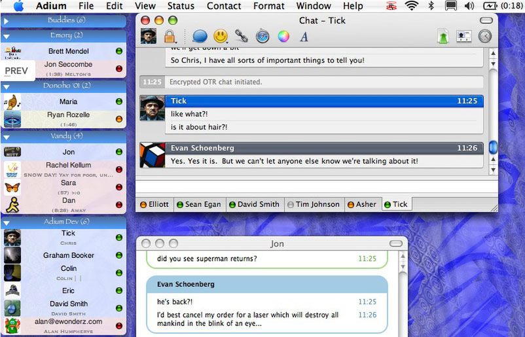The image size is (525, 337).
Task: Expand the Buddies (6) group
Action: tap(6, 22)
